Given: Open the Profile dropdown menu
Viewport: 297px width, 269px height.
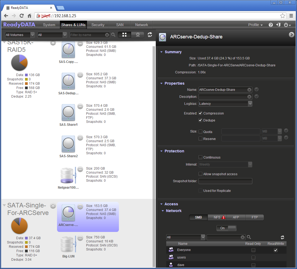Looking at the screenshot, I should pyautogui.click(x=255, y=25).
